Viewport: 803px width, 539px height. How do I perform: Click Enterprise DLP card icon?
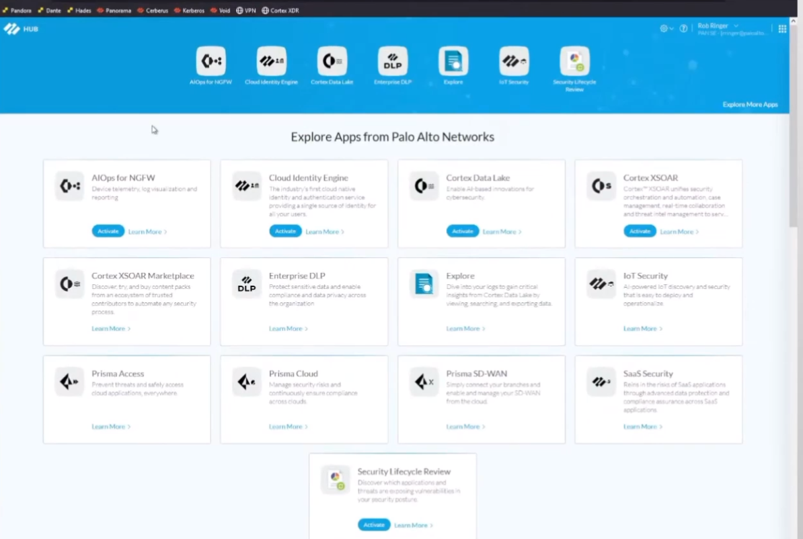tap(247, 284)
